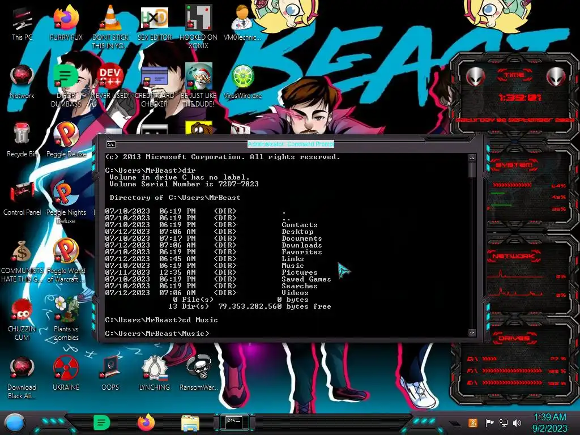
Task: Click the NETWORK widget header
Action: point(514,256)
